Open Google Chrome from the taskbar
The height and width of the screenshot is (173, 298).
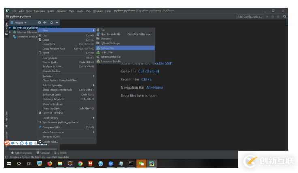(80, 163)
